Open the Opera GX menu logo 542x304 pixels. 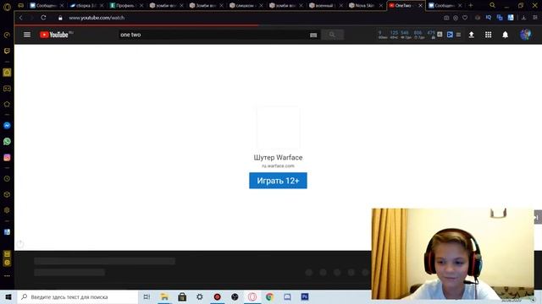coord(7,7)
